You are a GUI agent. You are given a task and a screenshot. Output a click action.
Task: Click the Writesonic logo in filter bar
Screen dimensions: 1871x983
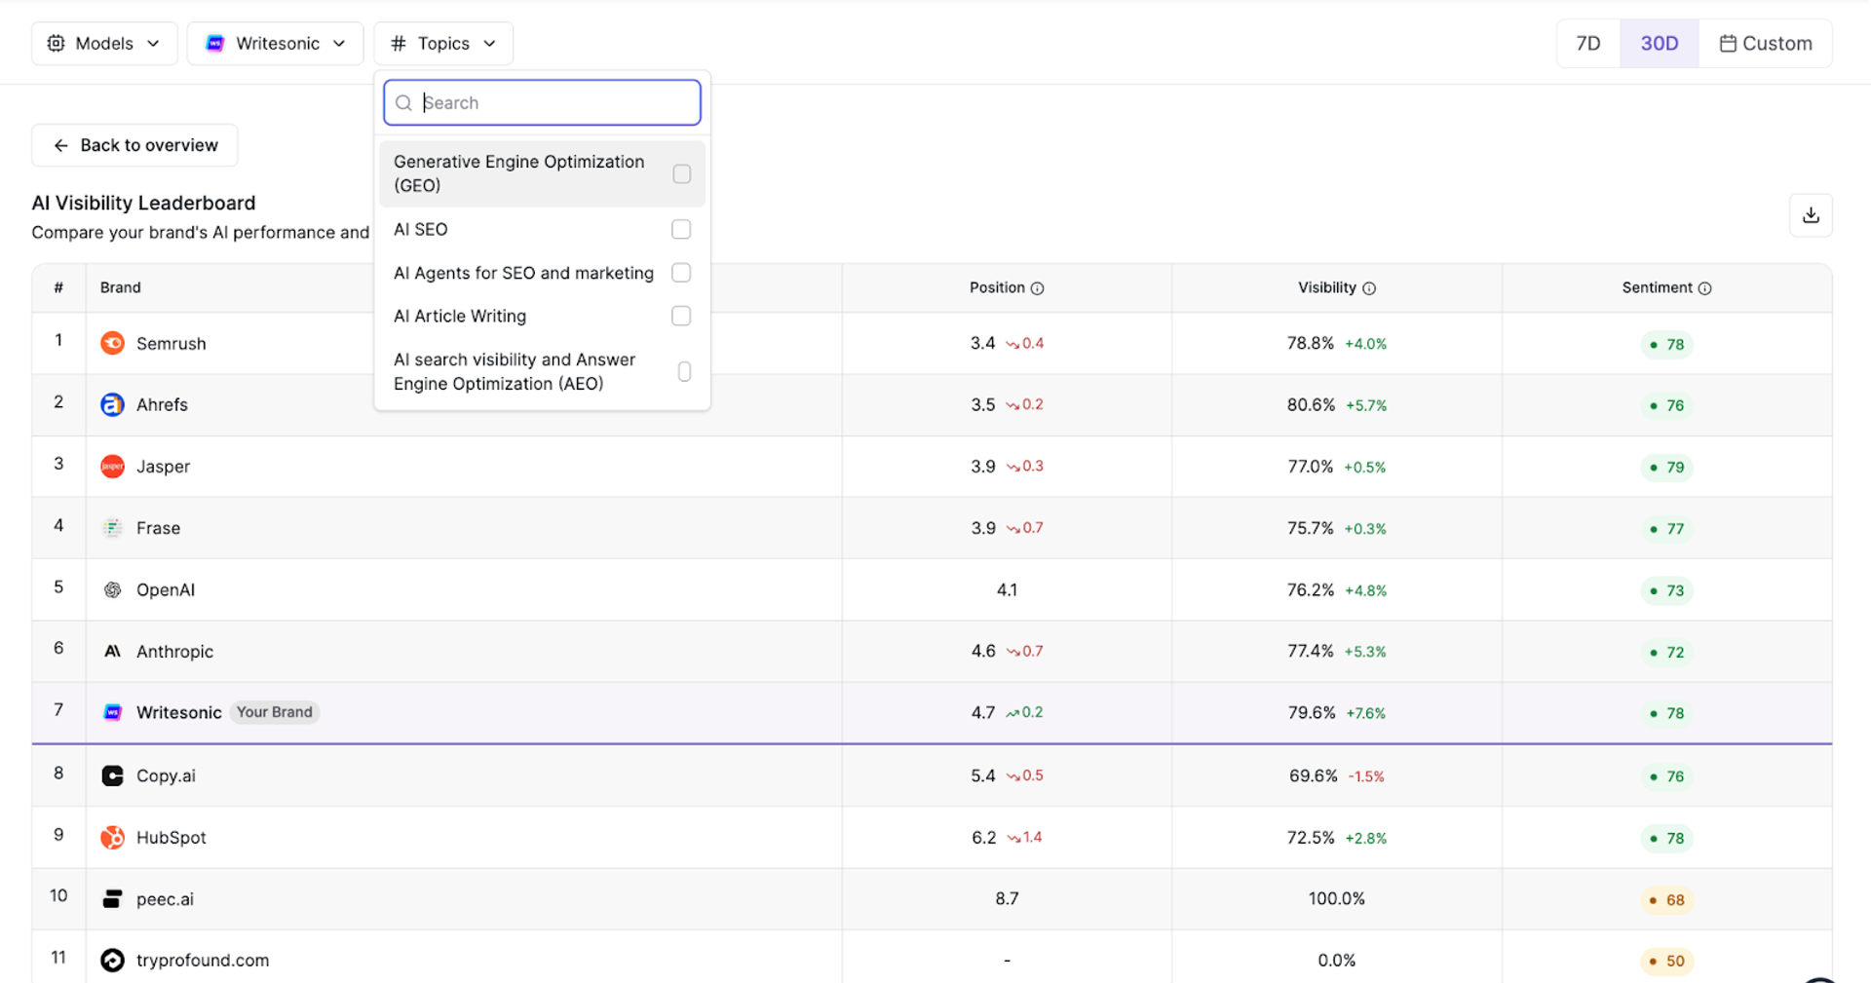coord(215,43)
